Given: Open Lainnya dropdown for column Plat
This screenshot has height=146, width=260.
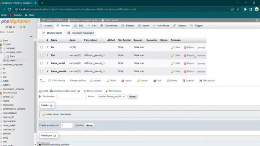Looking at the screenshot, I should click(201, 56).
